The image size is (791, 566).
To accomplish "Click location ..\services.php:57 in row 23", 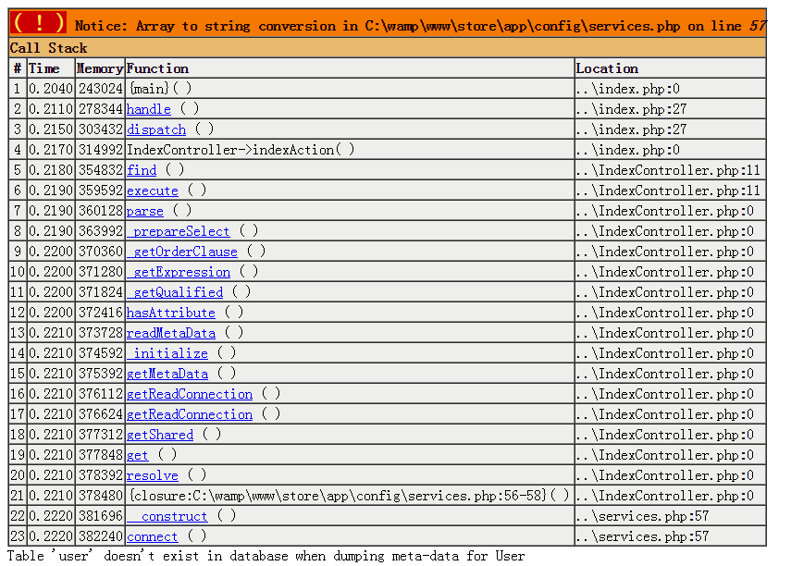I will (x=643, y=536).
